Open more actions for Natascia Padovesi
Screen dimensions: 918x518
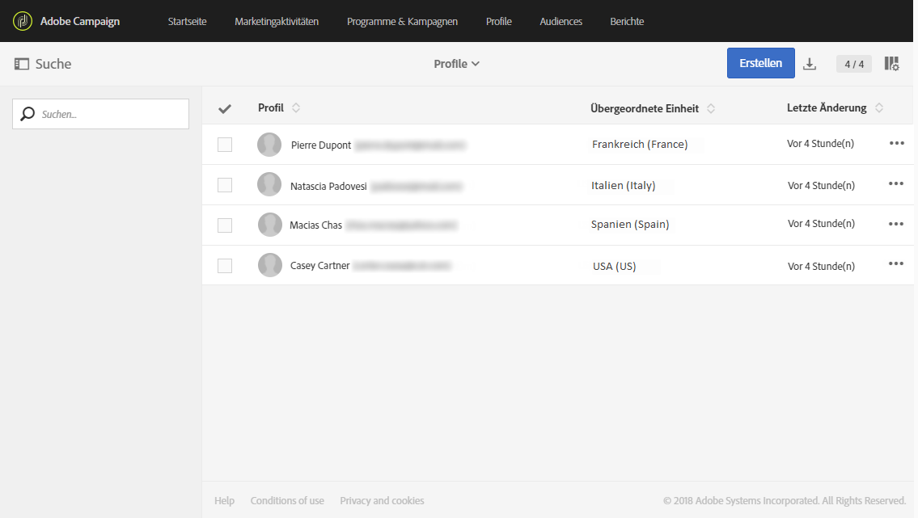[x=896, y=183]
